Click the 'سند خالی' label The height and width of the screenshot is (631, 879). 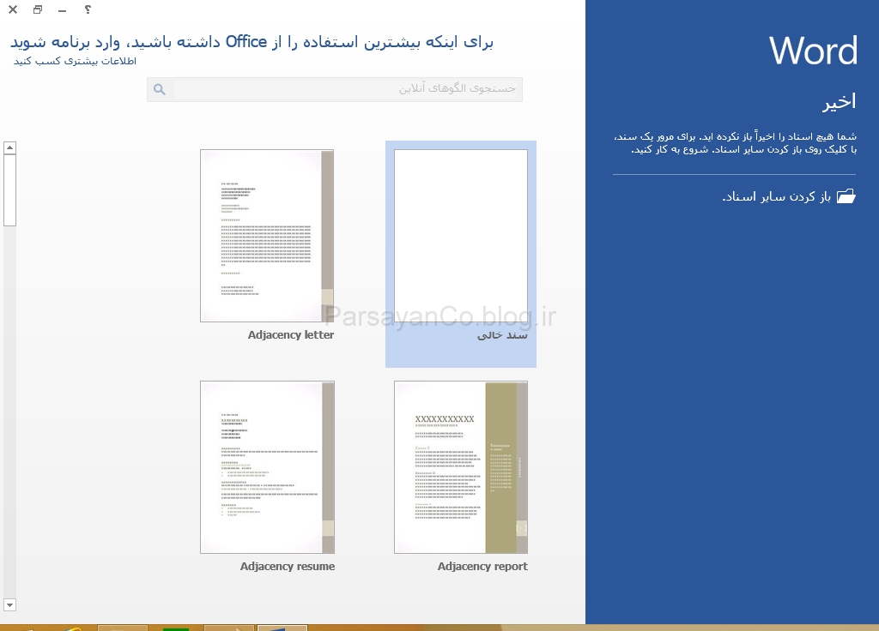(x=502, y=335)
